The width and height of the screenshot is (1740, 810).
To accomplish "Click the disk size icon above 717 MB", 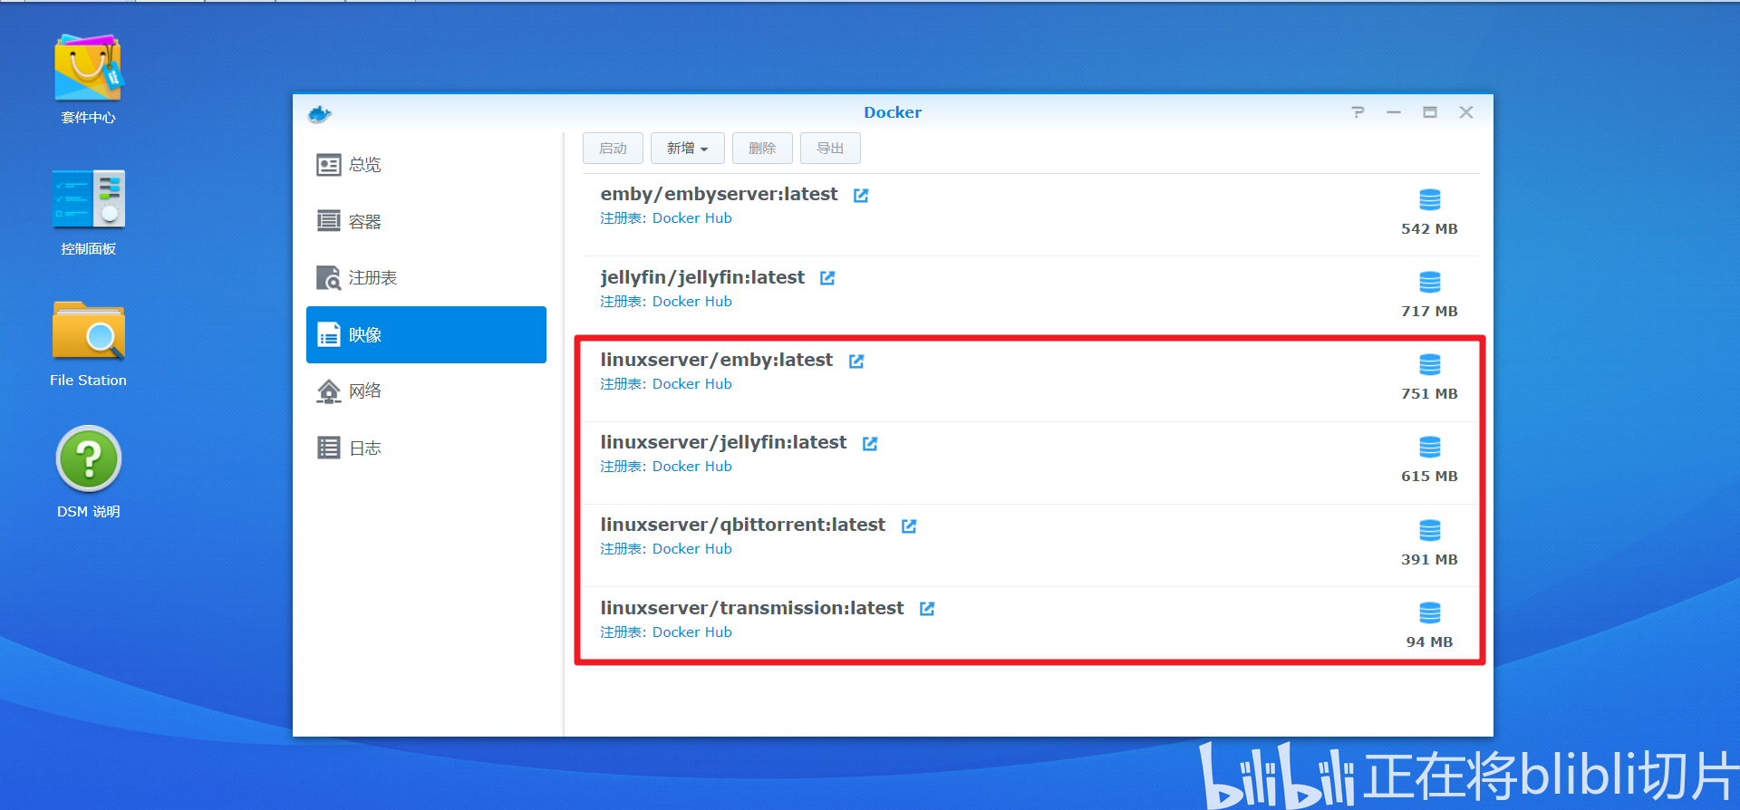I will click(x=1430, y=282).
